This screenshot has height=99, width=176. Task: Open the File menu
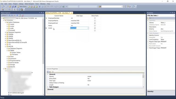click(x=2, y=4)
